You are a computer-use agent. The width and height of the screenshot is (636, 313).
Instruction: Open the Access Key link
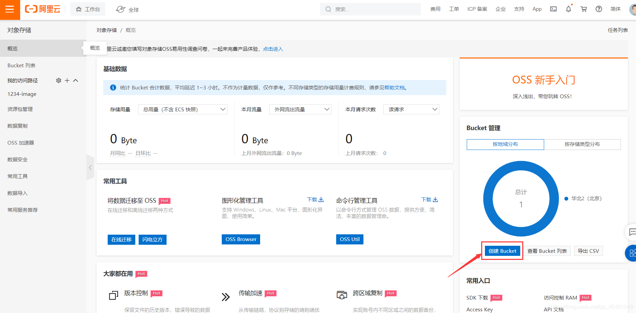tap(480, 309)
